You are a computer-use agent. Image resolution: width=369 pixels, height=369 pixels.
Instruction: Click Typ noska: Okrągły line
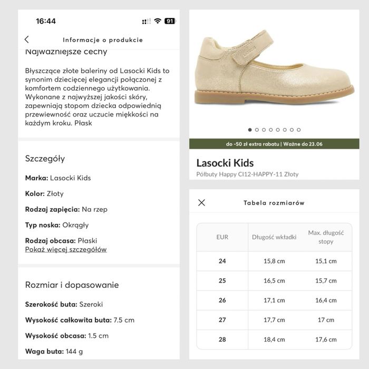tap(57, 225)
